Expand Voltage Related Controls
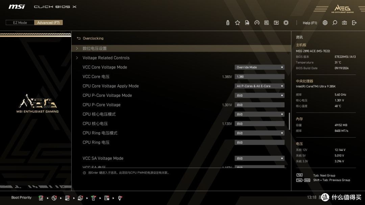The height and width of the screenshot is (205, 365). [181, 58]
